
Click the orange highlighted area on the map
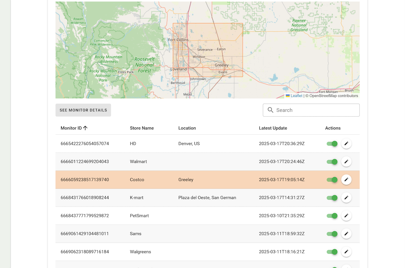[x=208, y=50]
